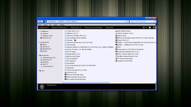Toggle the preview pane icon
The height and width of the screenshot is (107, 191).
tap(150, 28)
